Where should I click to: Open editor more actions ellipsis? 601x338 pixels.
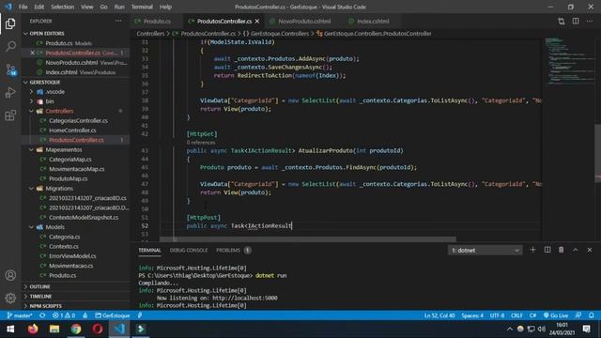click(590, 21)
